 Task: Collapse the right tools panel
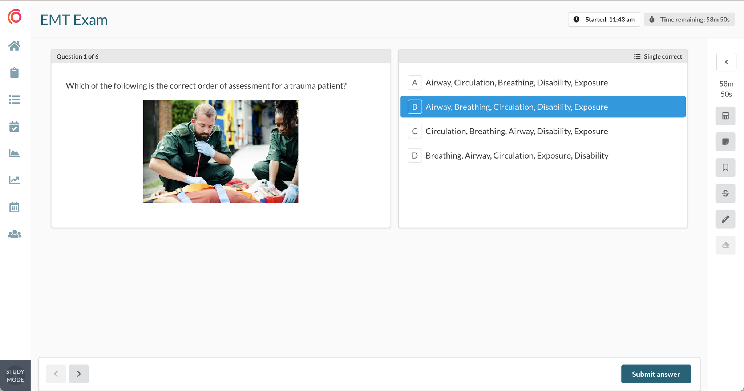726,62
